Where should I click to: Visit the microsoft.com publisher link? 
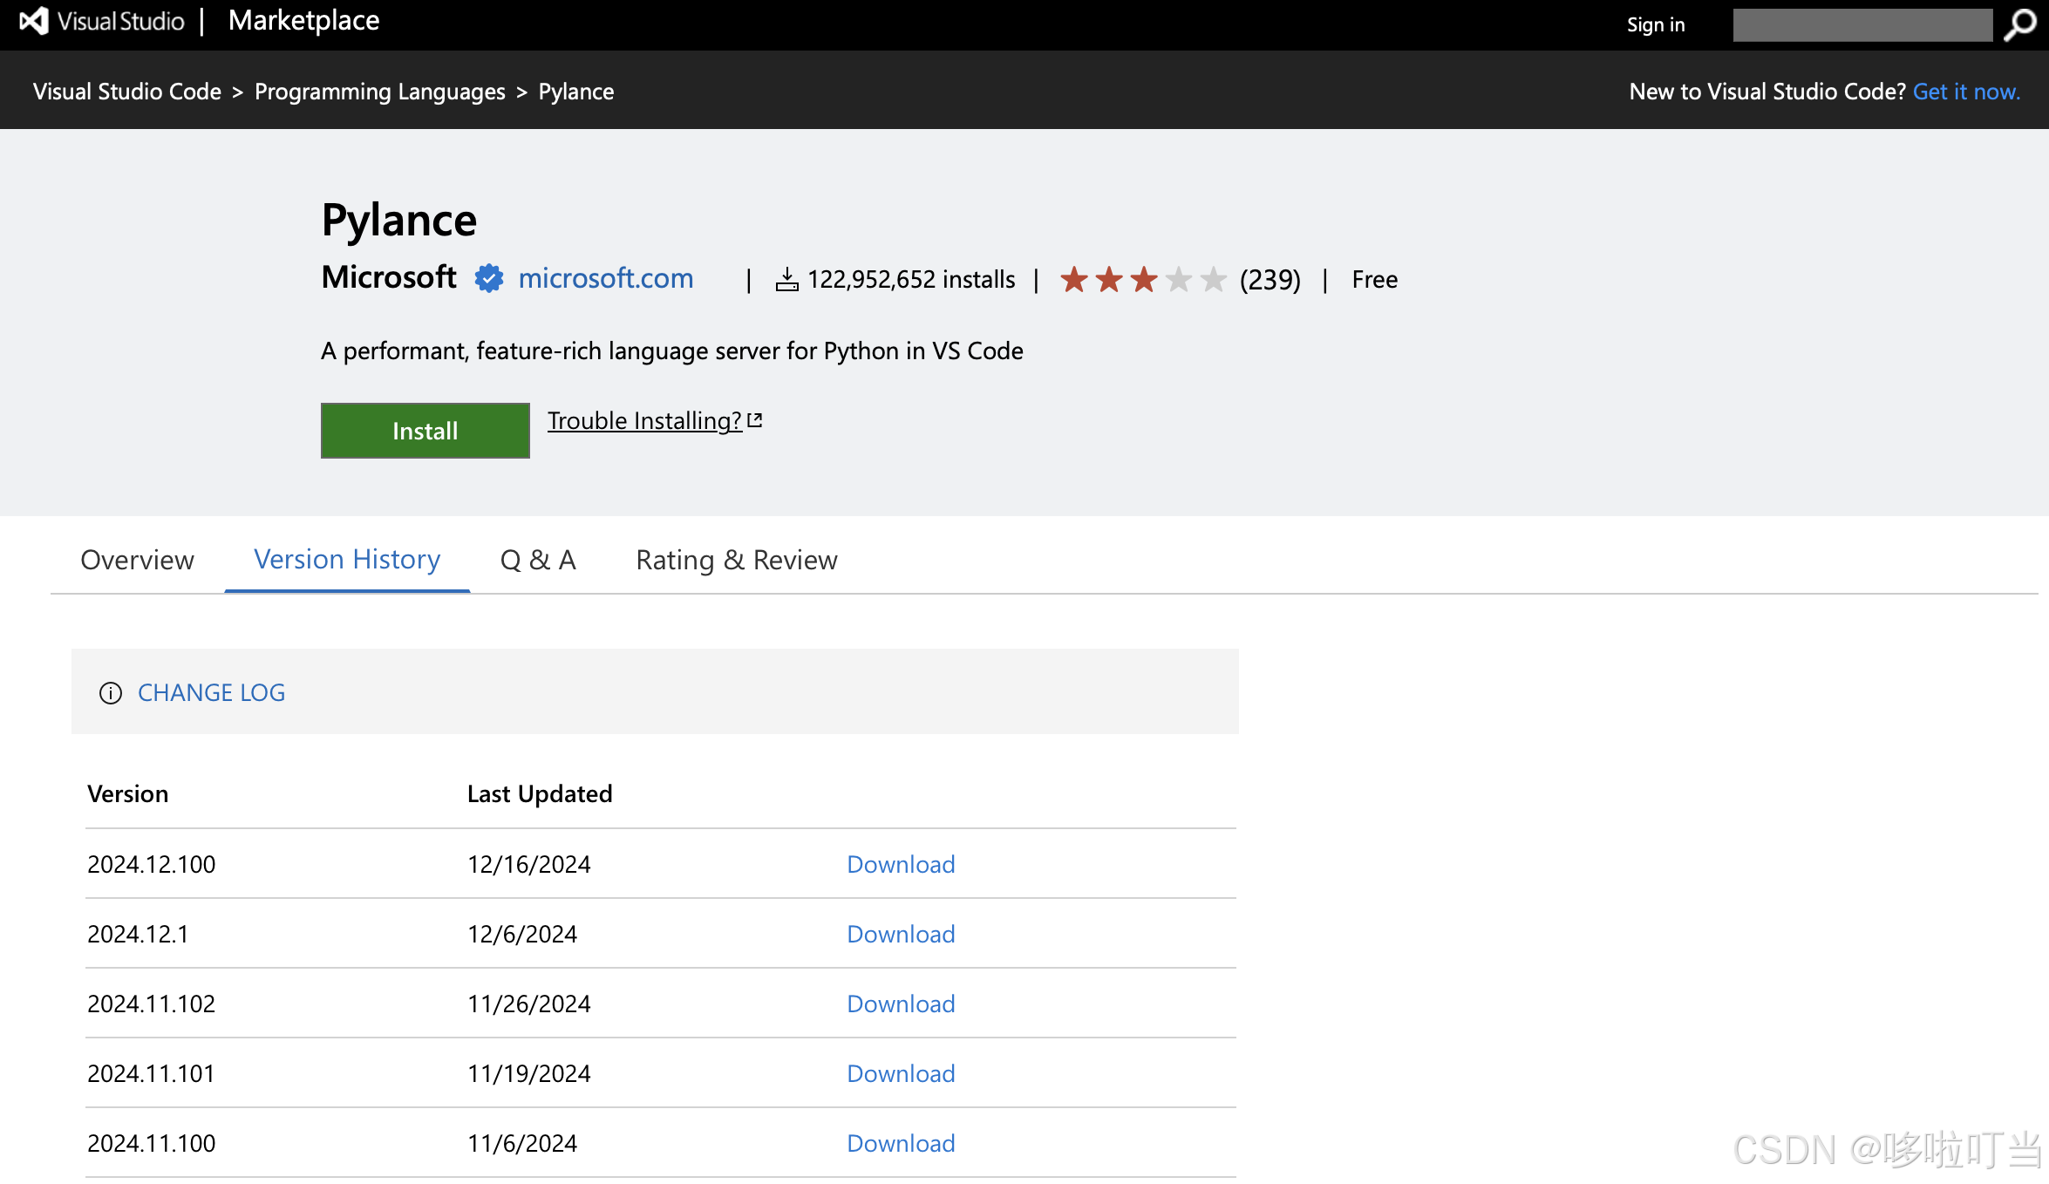606,279
